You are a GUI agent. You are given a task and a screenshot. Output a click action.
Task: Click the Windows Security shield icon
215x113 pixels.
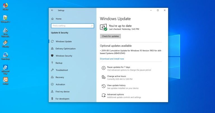[x=52, y=56]
